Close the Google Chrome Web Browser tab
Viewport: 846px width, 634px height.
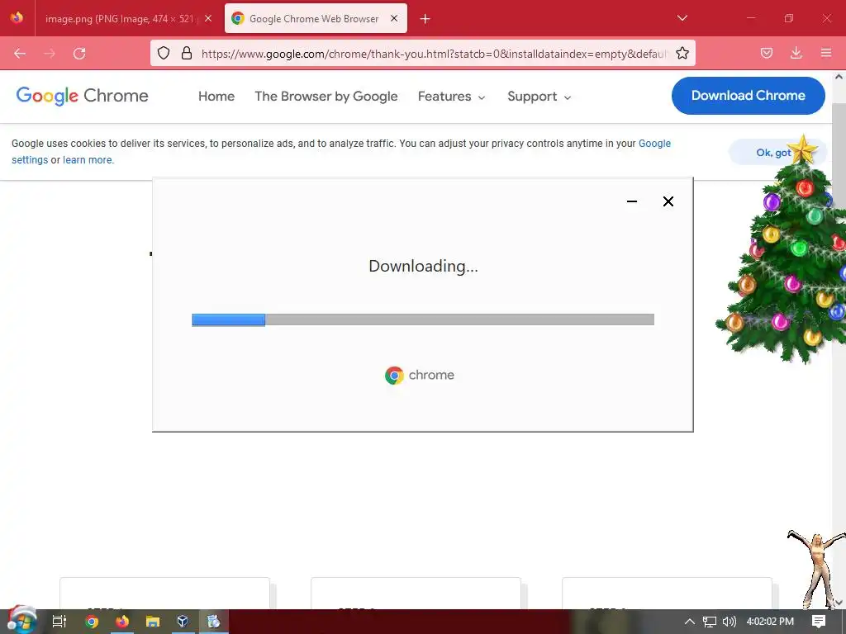pyautogui.click(x=394, y=18)
